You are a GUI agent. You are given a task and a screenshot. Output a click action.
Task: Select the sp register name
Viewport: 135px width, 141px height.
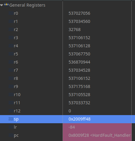coord(16,119)
